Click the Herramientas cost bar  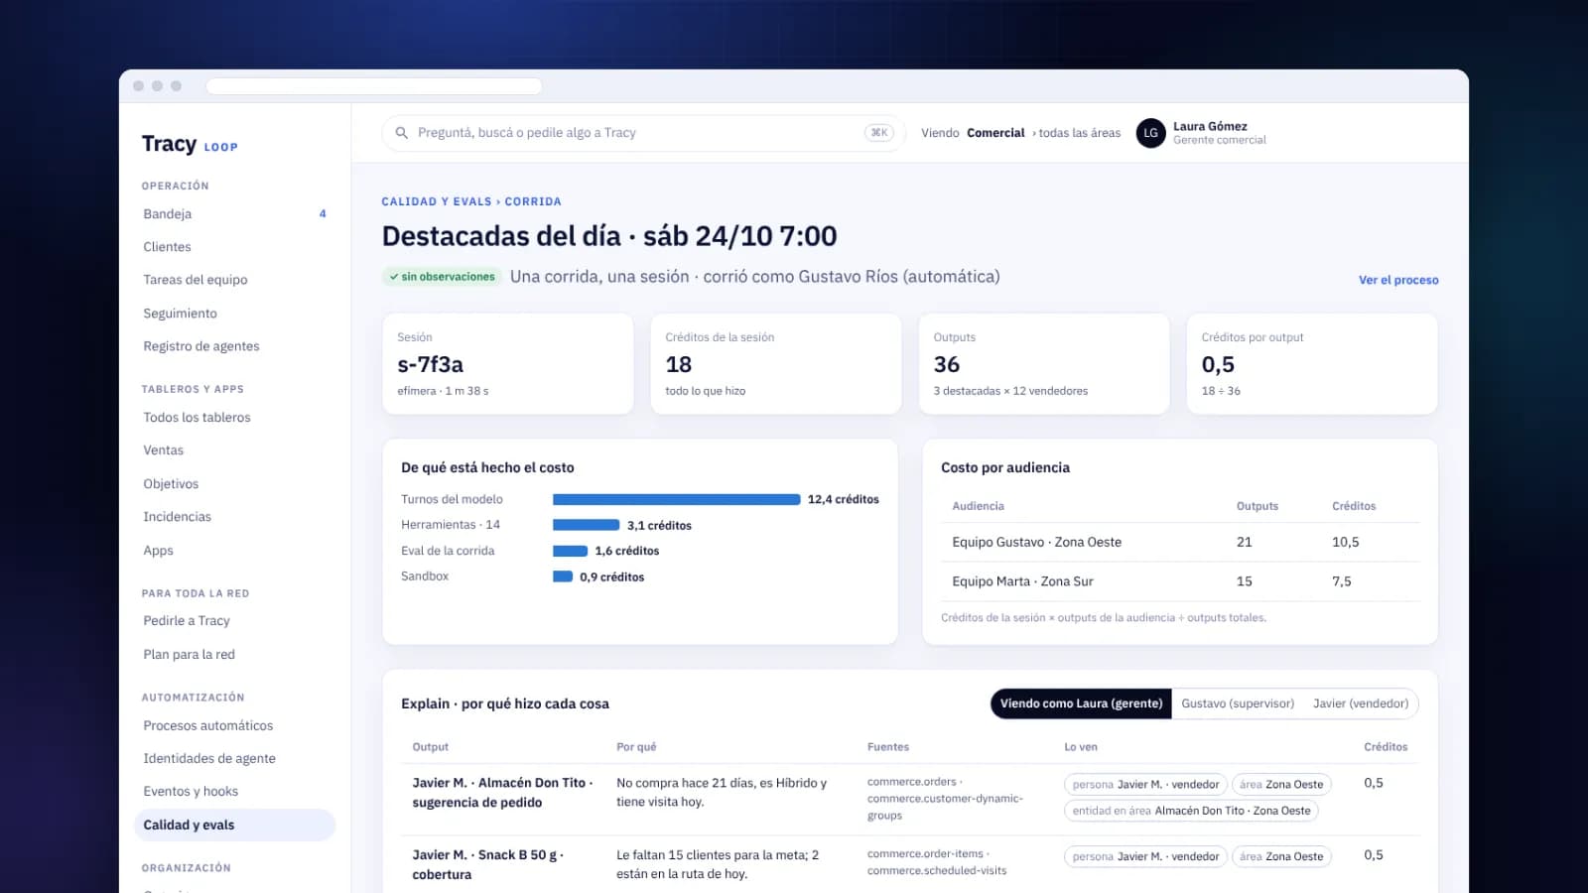coord(586,526)
